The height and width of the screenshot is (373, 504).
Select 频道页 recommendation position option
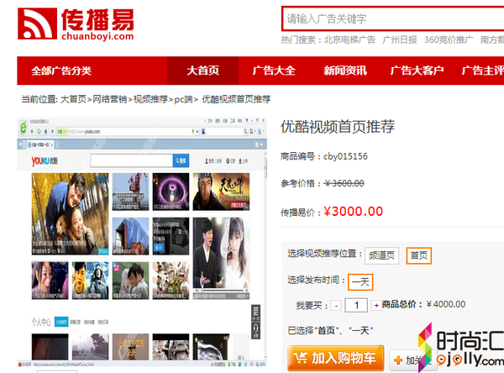[x=381, y=255]
